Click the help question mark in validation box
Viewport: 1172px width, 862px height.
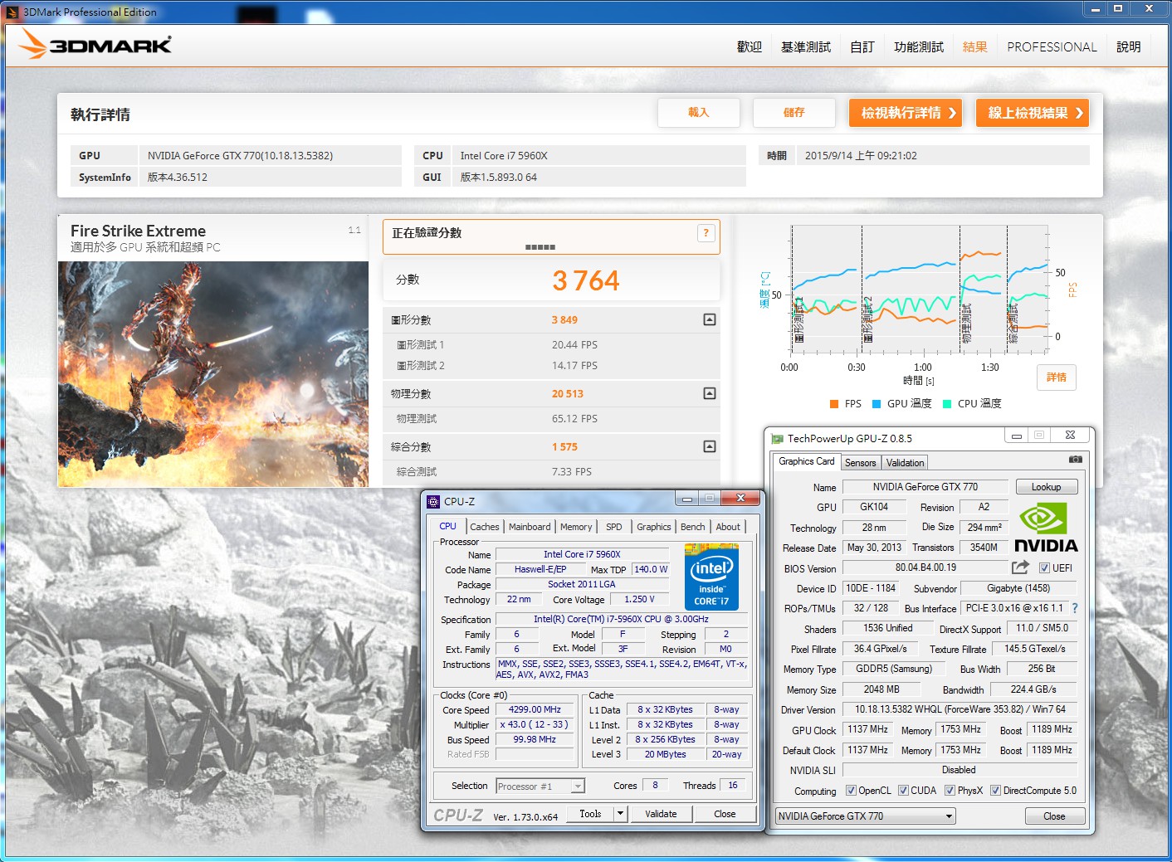pos(706,233)
